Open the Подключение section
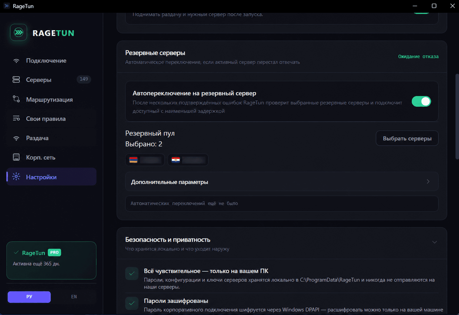459x315 pixels. 52,61
